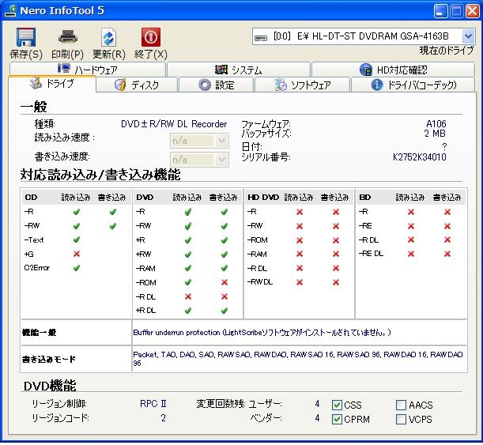The height and width of the screenshot is (445, 483).
Task: Toggle the AACS checkbox
Action: pos(401,405)
